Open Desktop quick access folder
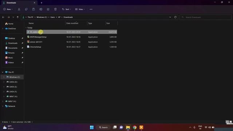The height and width of the screenshot is (131, 233). click(10, 38)
